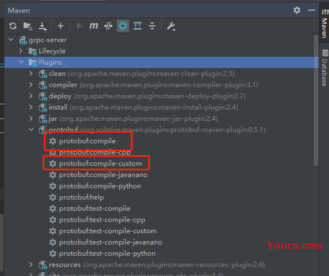Image resolution: width=329 pixels, height=276 pixels.
Task: Execute Maven goal 'm' icon
Action: click(x=94, y=26)
